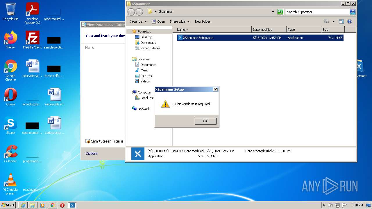Launch Acrobat Reader DC from desktop

32,13
